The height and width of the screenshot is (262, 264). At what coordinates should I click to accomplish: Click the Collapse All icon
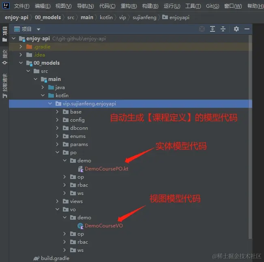(x=223, y=29)
